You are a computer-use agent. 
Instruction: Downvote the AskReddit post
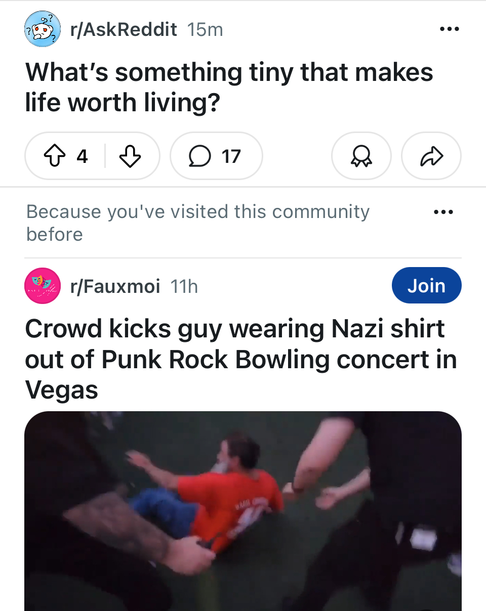pos(130,156)
